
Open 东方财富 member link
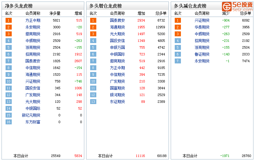pyautogui.click(x=33, y=122)
